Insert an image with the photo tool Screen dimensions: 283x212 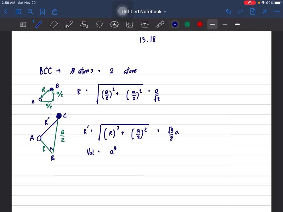[130, 24]
